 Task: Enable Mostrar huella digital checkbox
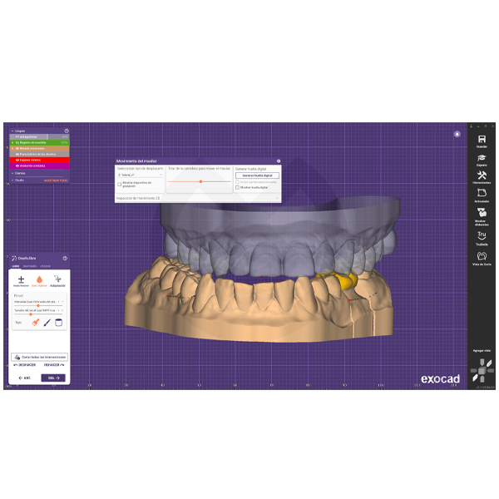(237, 187)
